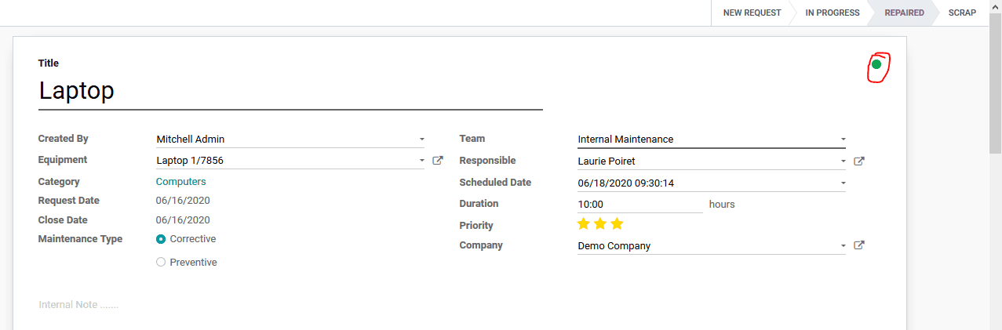Switch stage to In Progress
Screen dimensions: 1002x330
(833, 13)
